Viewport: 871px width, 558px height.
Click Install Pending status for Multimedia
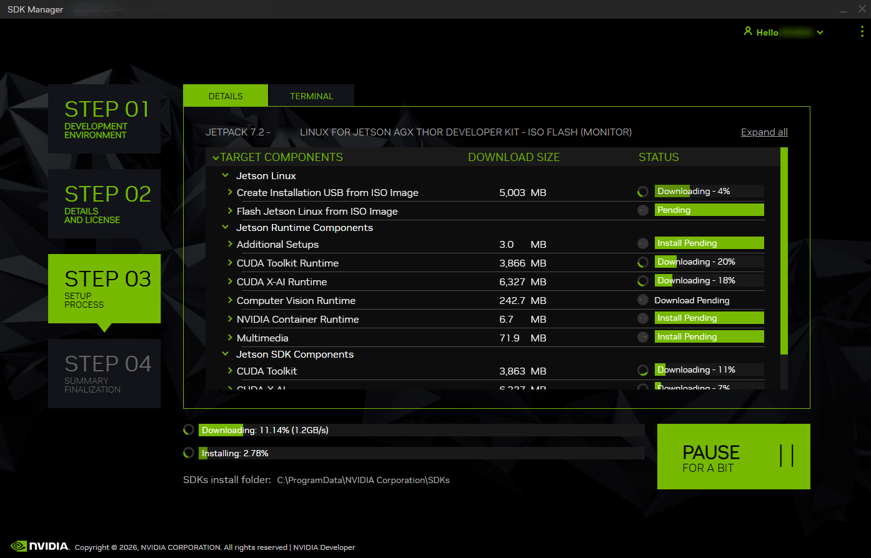(709, 337)
